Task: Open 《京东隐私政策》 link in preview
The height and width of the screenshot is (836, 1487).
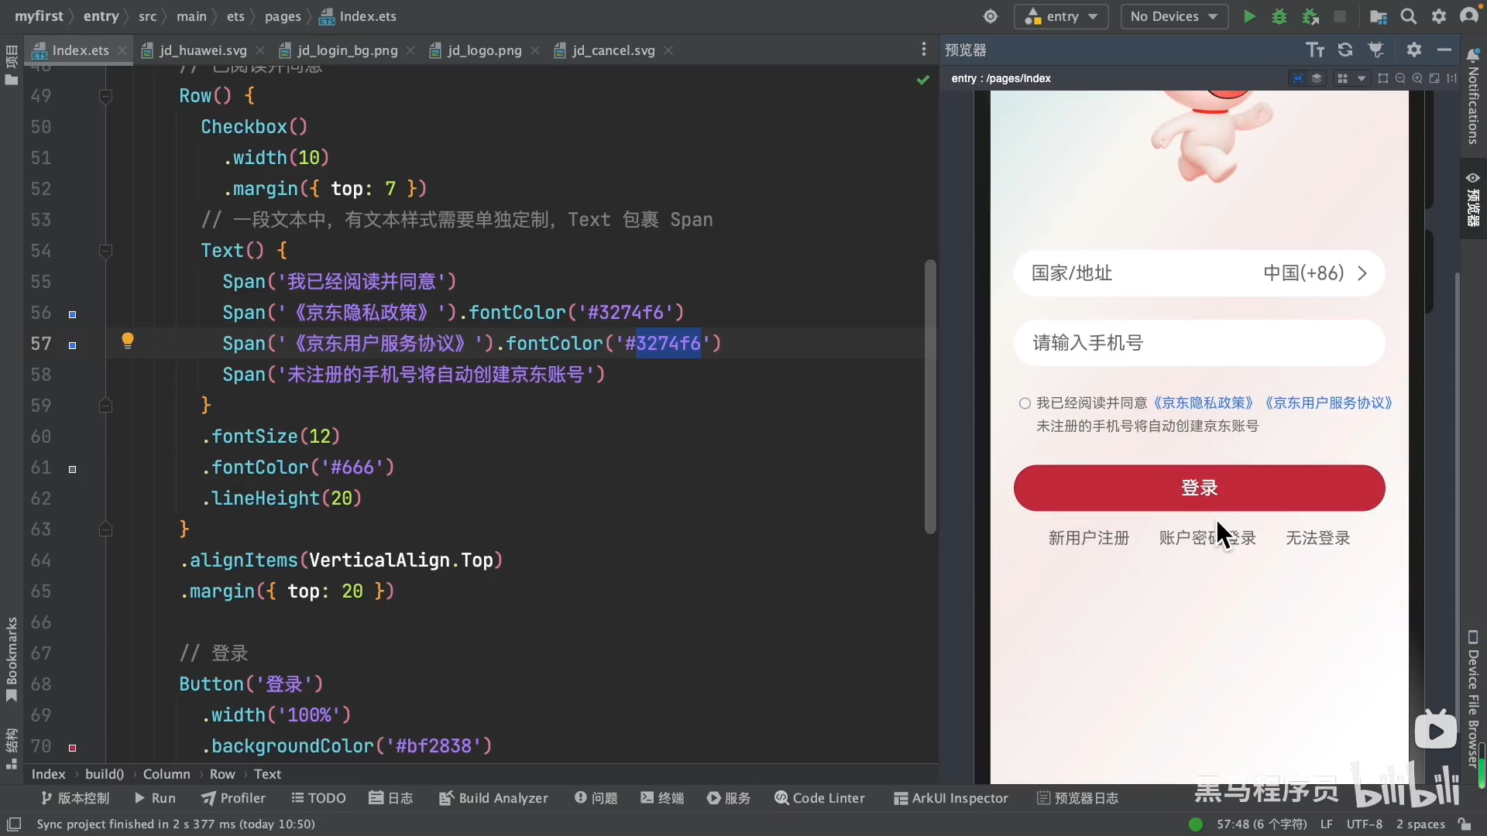Action: (x=1202, y=403)
